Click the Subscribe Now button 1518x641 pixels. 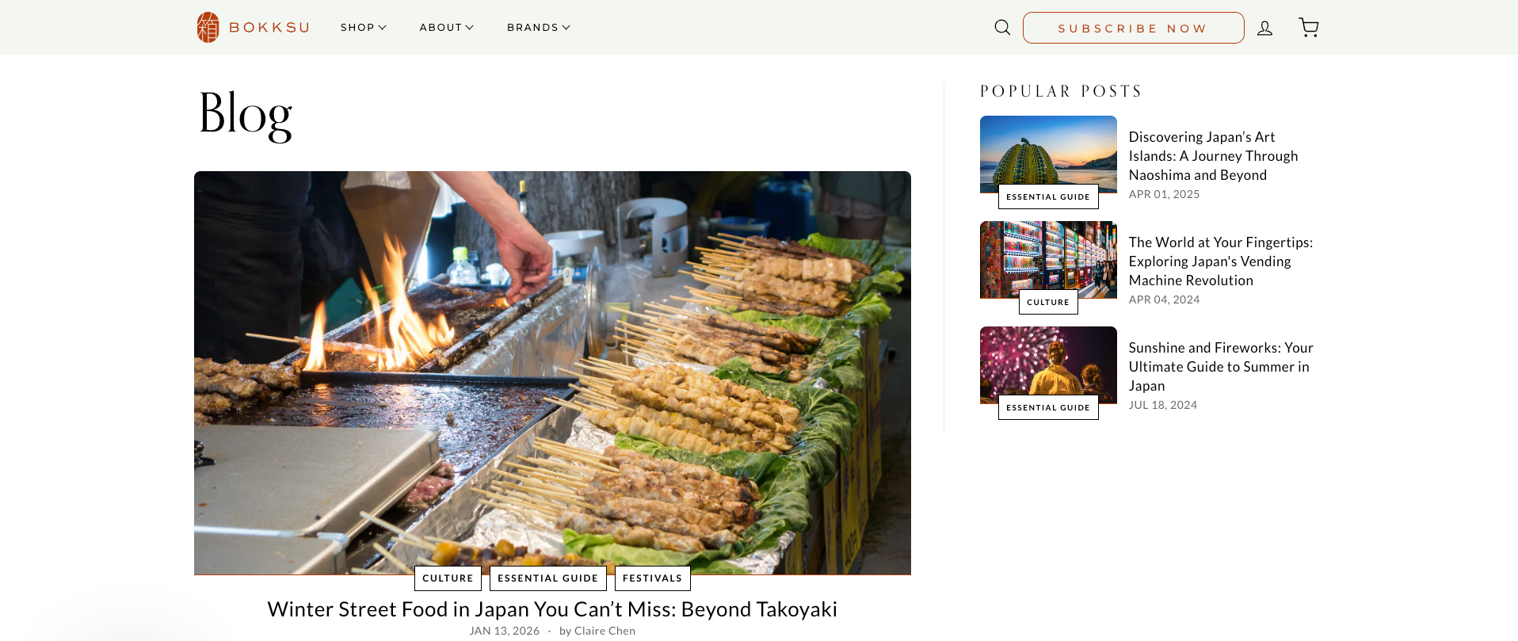[1134, 28]
